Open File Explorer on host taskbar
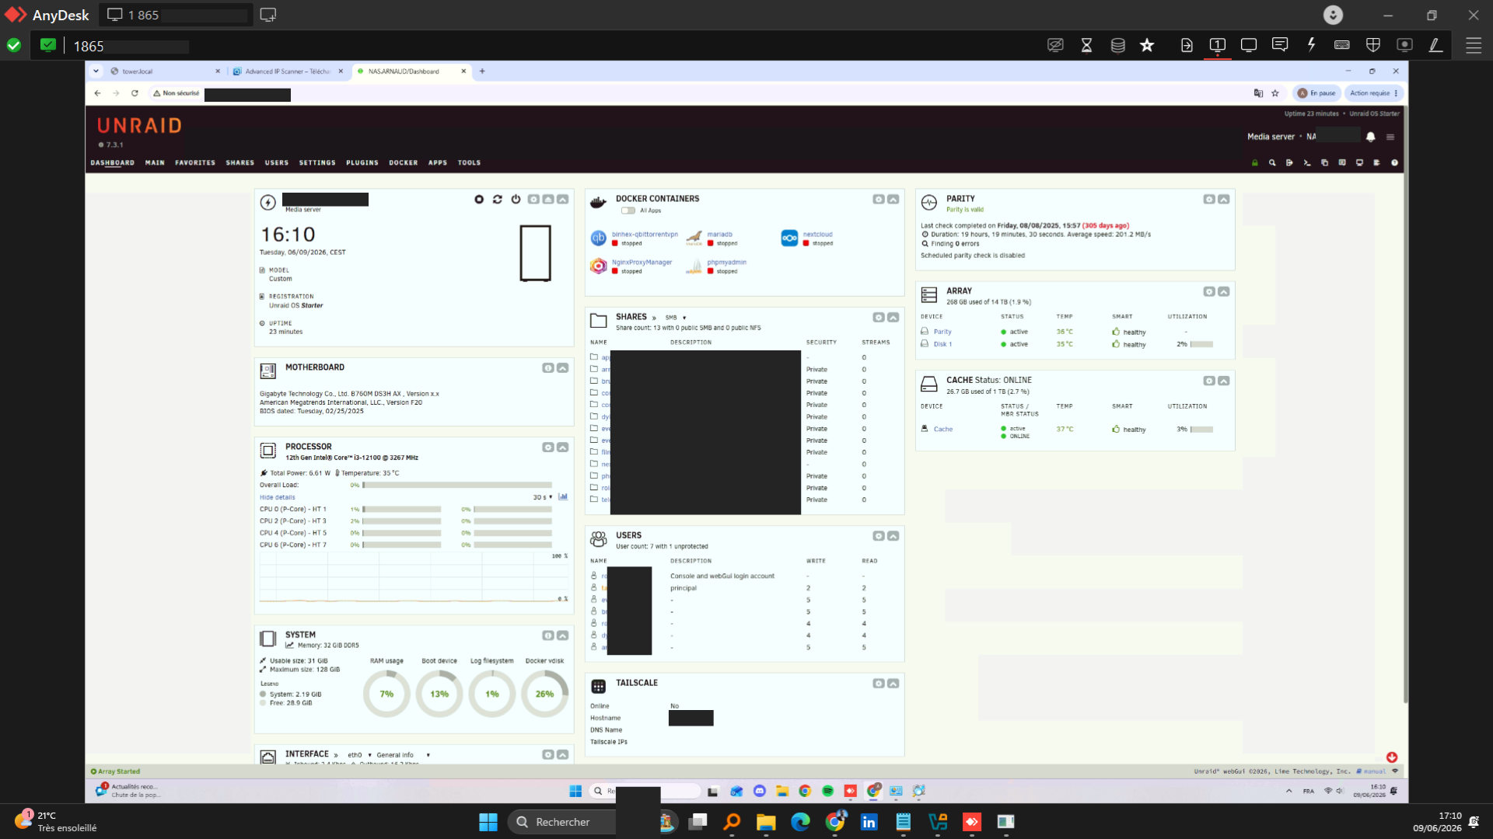This screenshot has width=1493, height=839. pyautogui.click(x=767, y=822)
